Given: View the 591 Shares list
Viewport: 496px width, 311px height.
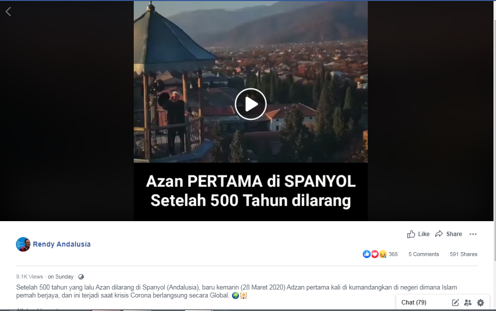Looking at the screenshot, I should pyautogui.click(x=464, y=254).
